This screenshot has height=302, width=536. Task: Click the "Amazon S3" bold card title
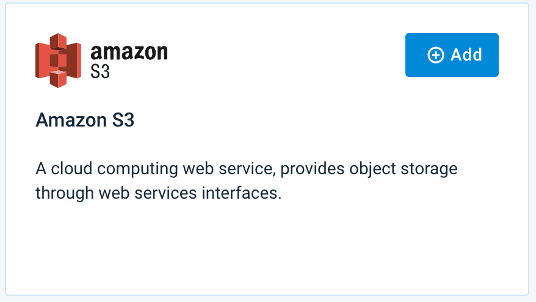tap(85, 120)
